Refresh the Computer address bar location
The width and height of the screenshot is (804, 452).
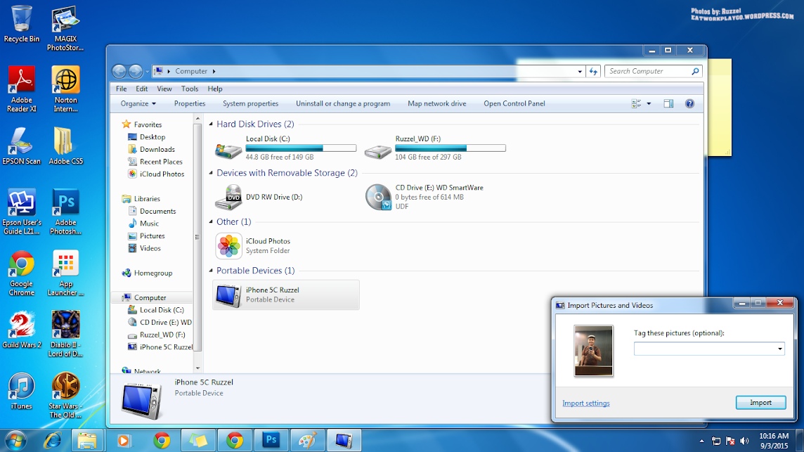click(593, 71)
